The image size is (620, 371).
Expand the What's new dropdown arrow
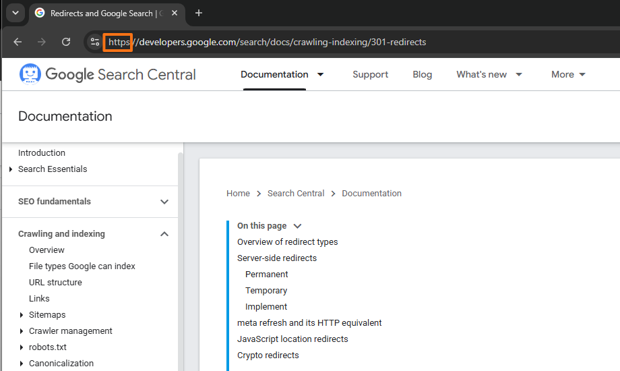519,74
